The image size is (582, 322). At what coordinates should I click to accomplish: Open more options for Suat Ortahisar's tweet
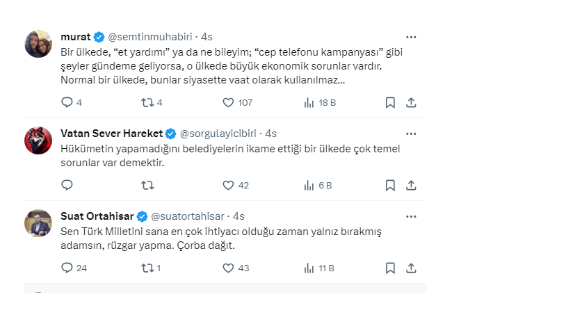pyautogui.click(x=411, y=216)
